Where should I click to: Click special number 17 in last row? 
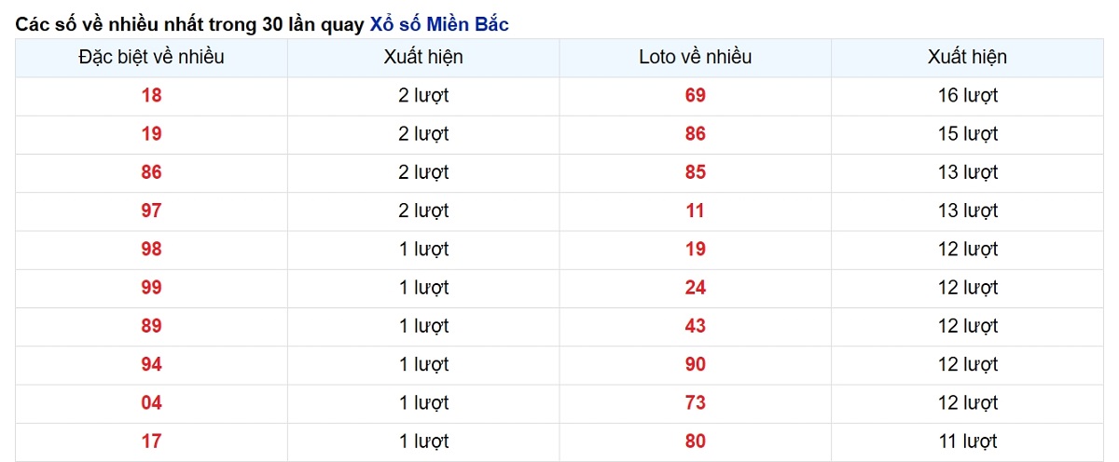151,442
